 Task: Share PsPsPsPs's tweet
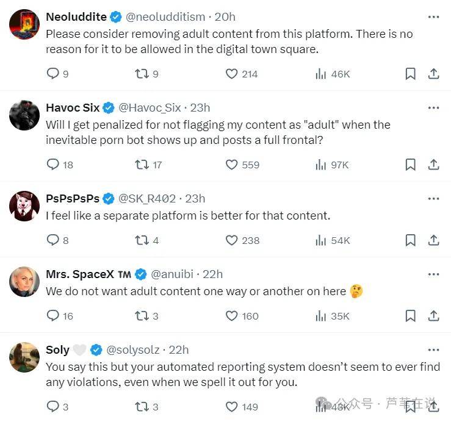tap(433, 240)
